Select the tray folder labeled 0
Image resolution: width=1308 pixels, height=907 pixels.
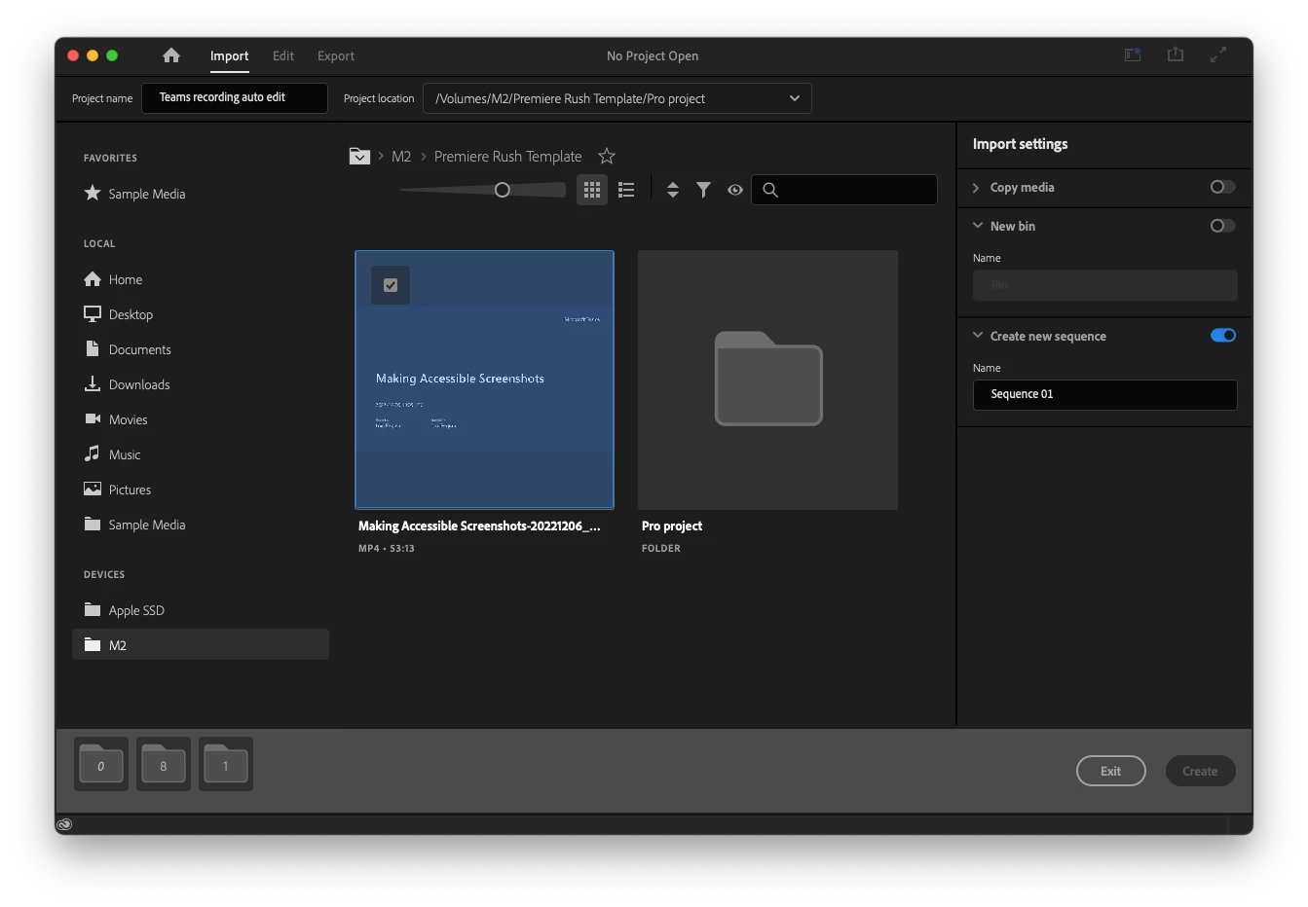[101, 764]
